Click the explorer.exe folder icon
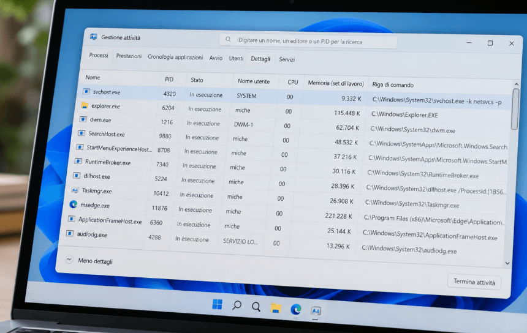The image size is (527, 333). click(85, 105)
